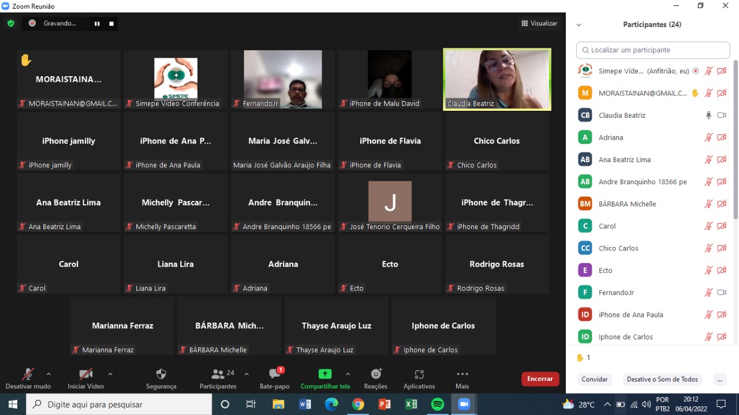Click the Encerrar button
Viewport: 739px width, 415px height.
pos(540,379)
